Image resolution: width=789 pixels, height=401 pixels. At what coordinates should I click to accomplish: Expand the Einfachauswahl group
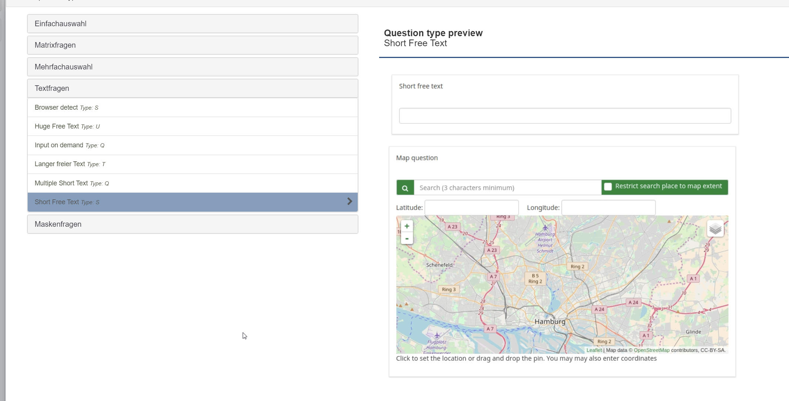[x=192, y=24]
